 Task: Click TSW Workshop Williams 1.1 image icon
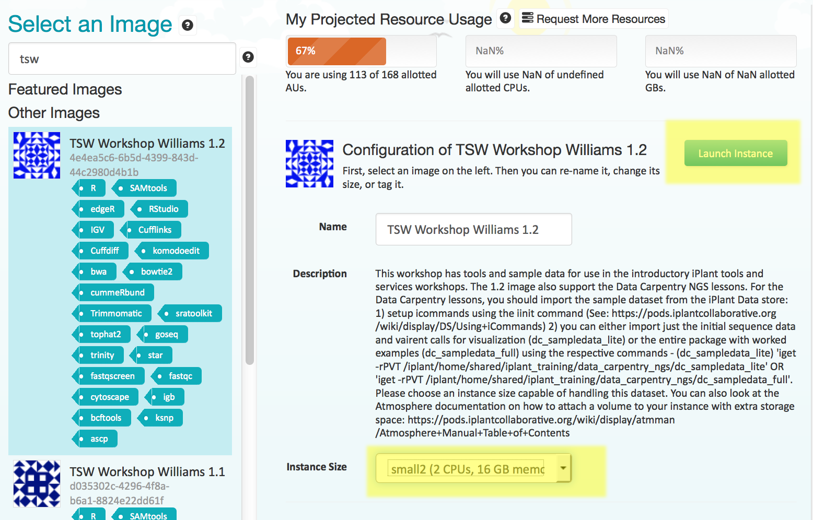(37, 483)
